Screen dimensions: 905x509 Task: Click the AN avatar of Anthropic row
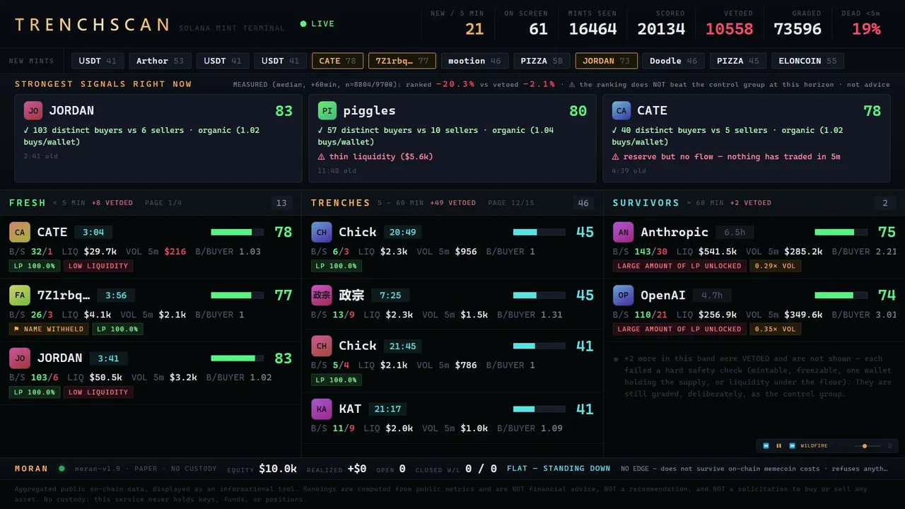pyautogui.click(x=624, y=232)
